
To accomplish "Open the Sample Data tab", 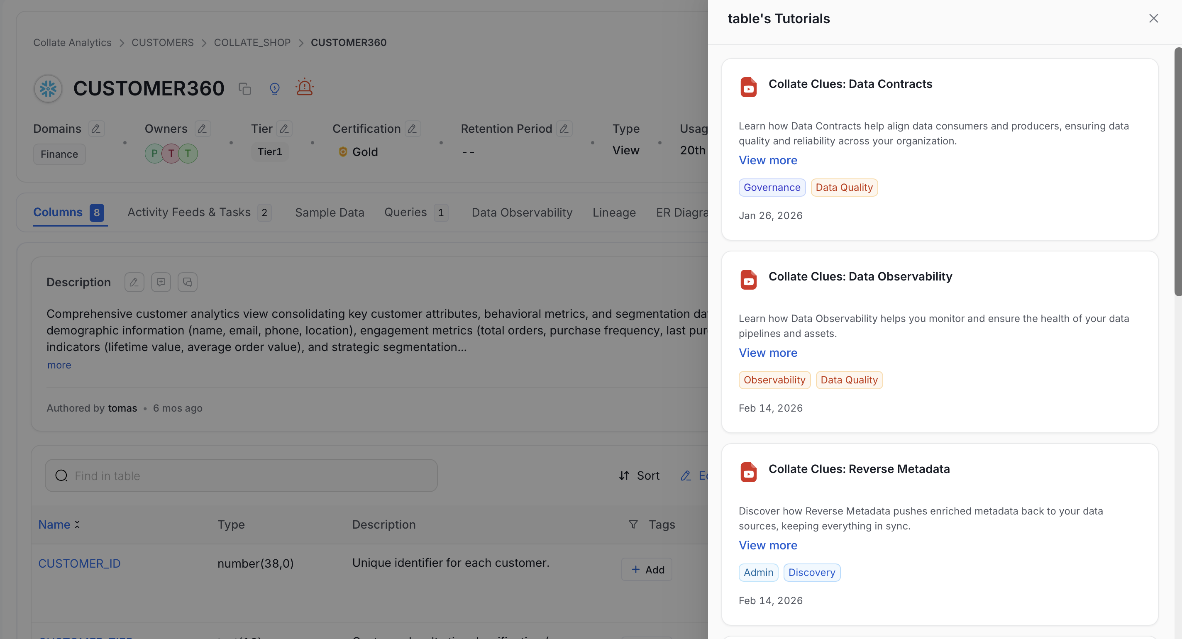I will pos(330,212).
